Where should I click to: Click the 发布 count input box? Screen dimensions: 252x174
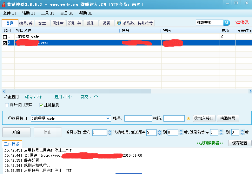coord(100,133)
